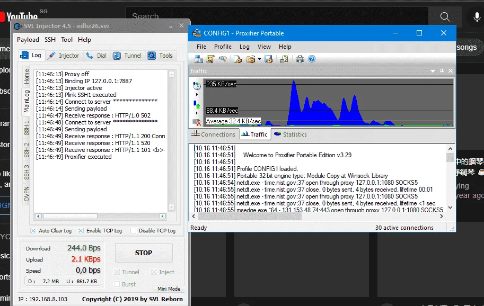Open Name Resolution (.com) icon in Proxifier
Viewport: 484px width, 306px height.
coord(222,59)
